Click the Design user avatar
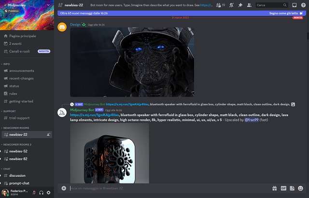The width and height of the screenshot is (309, 198). click(x=62, y=27)
